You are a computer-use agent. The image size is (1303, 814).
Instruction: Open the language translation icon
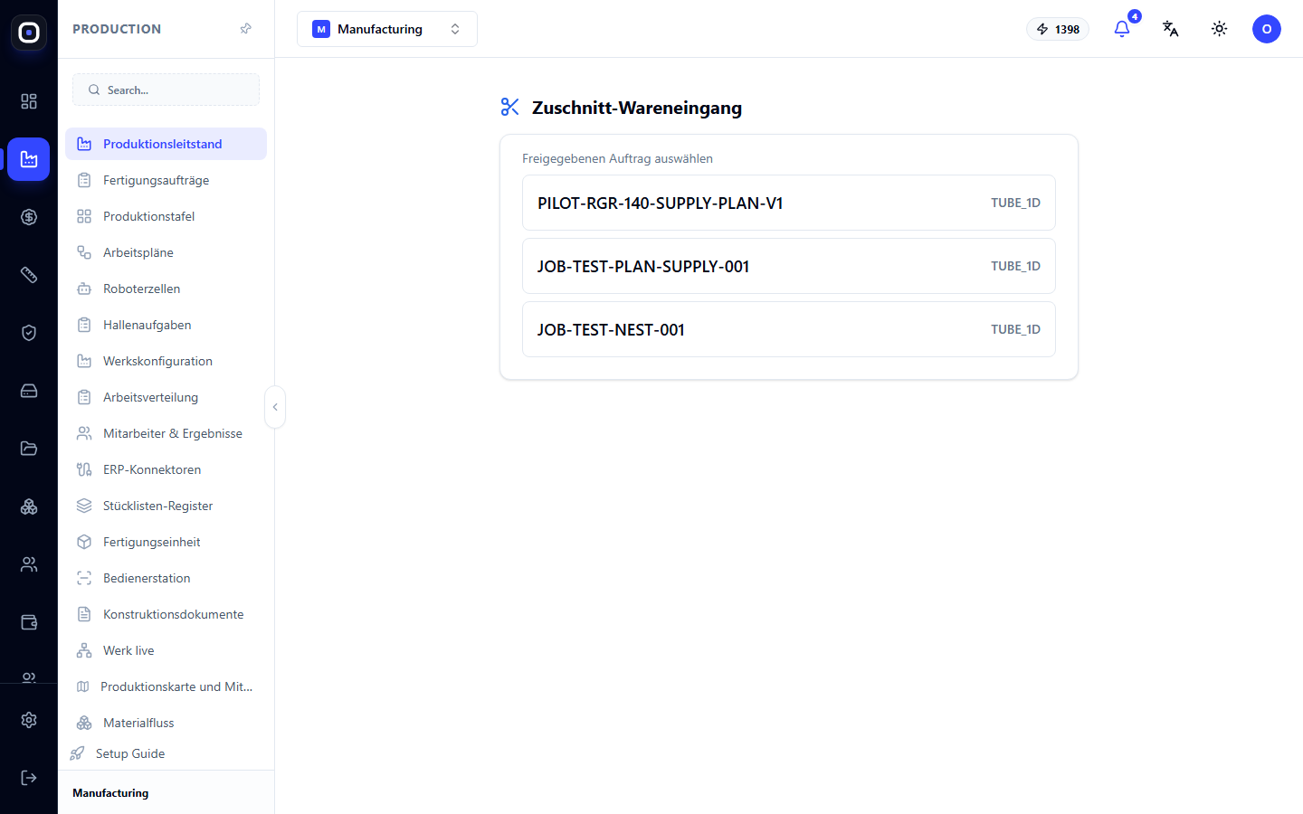coord(1171,29)
